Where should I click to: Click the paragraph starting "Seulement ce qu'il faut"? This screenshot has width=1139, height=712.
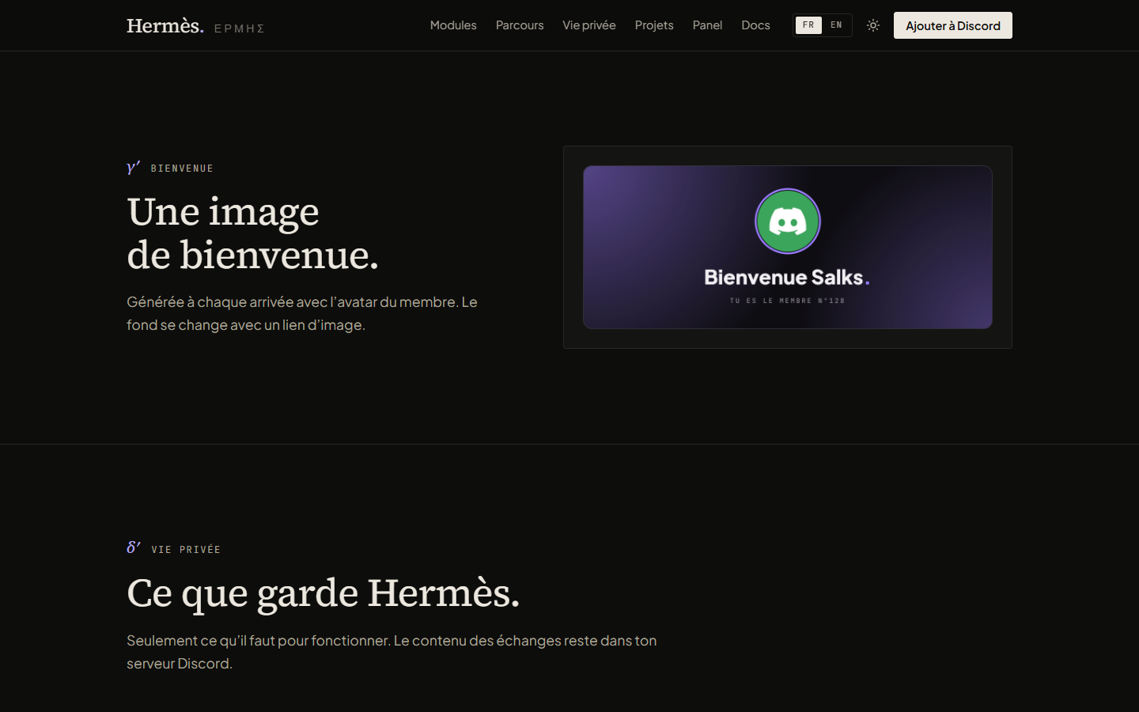[392, 652]
